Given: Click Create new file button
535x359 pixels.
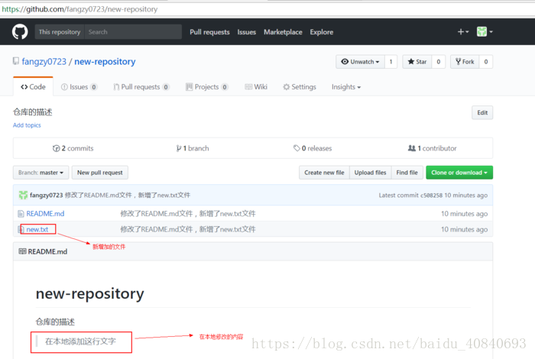Looking at the screenshot, I should (324, 173).
